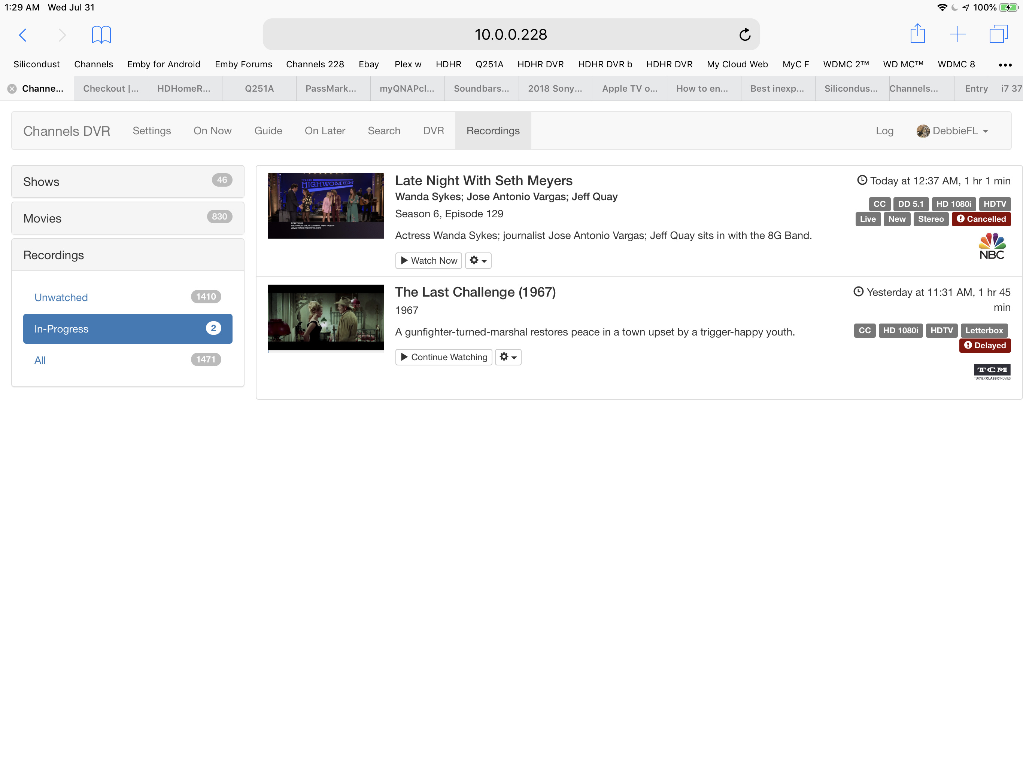1023x766 pixels.
Task: Click the TCM channel logo
Action: coord(992,371)
